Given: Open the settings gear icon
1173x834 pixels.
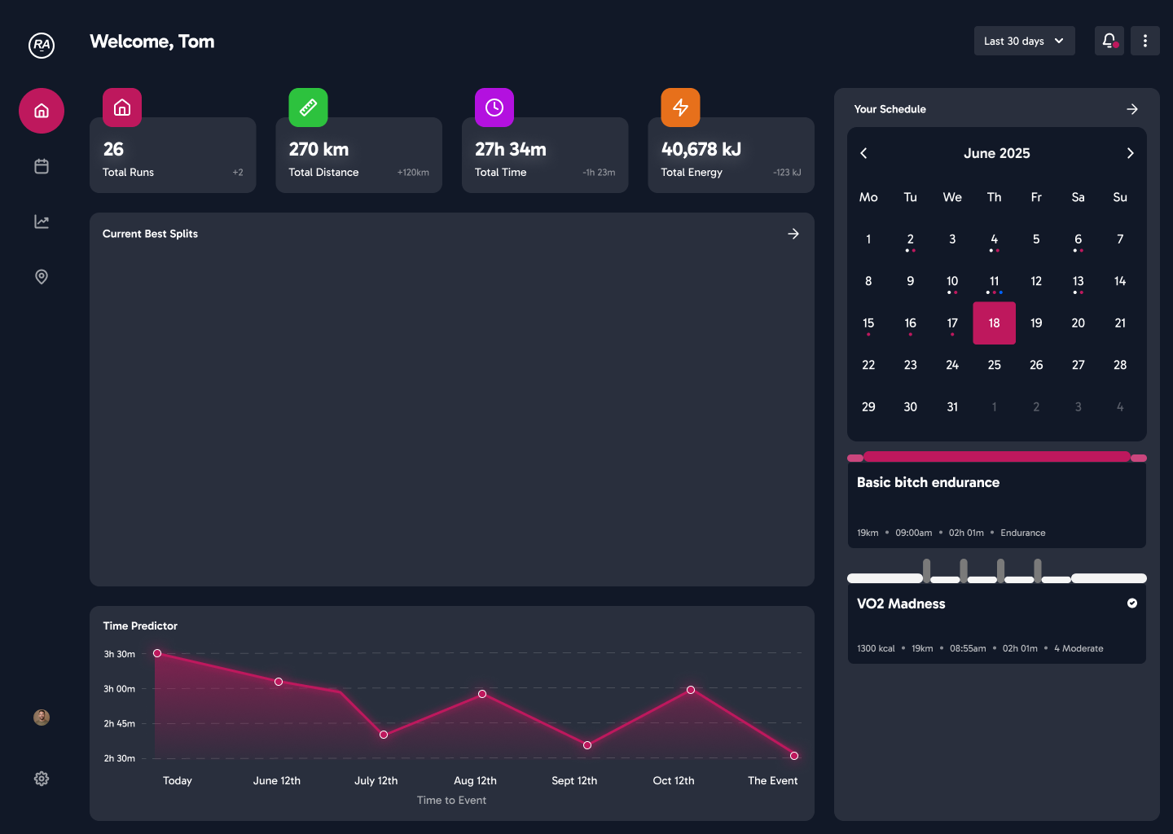Looking at the screenshot, I should pos(42,779).
